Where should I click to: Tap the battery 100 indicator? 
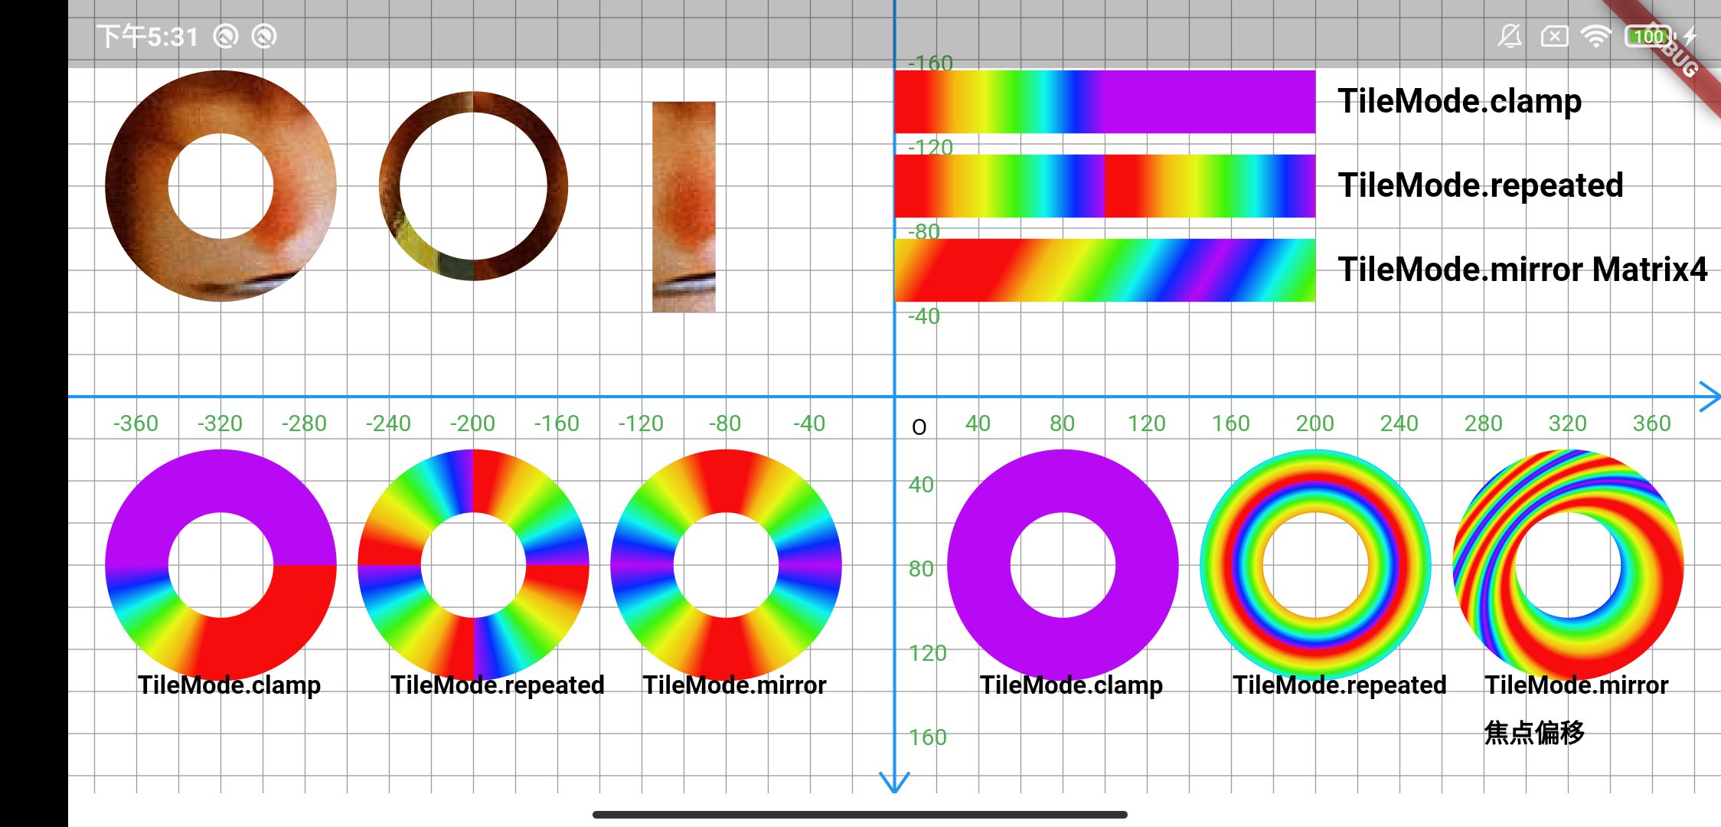[1648, 36]
